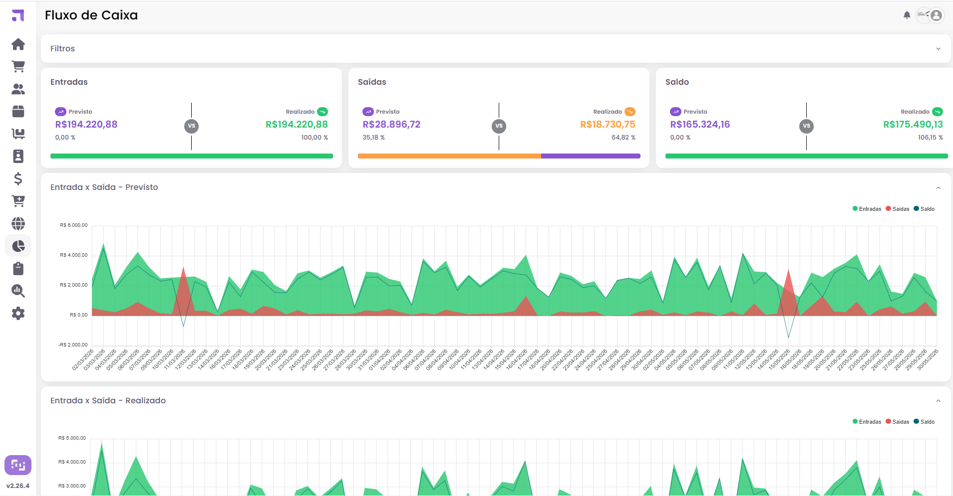Click the Saldo Previsto value R$165.324,16
The height and width of the screenshot is (496, 953).
(700, 124)
